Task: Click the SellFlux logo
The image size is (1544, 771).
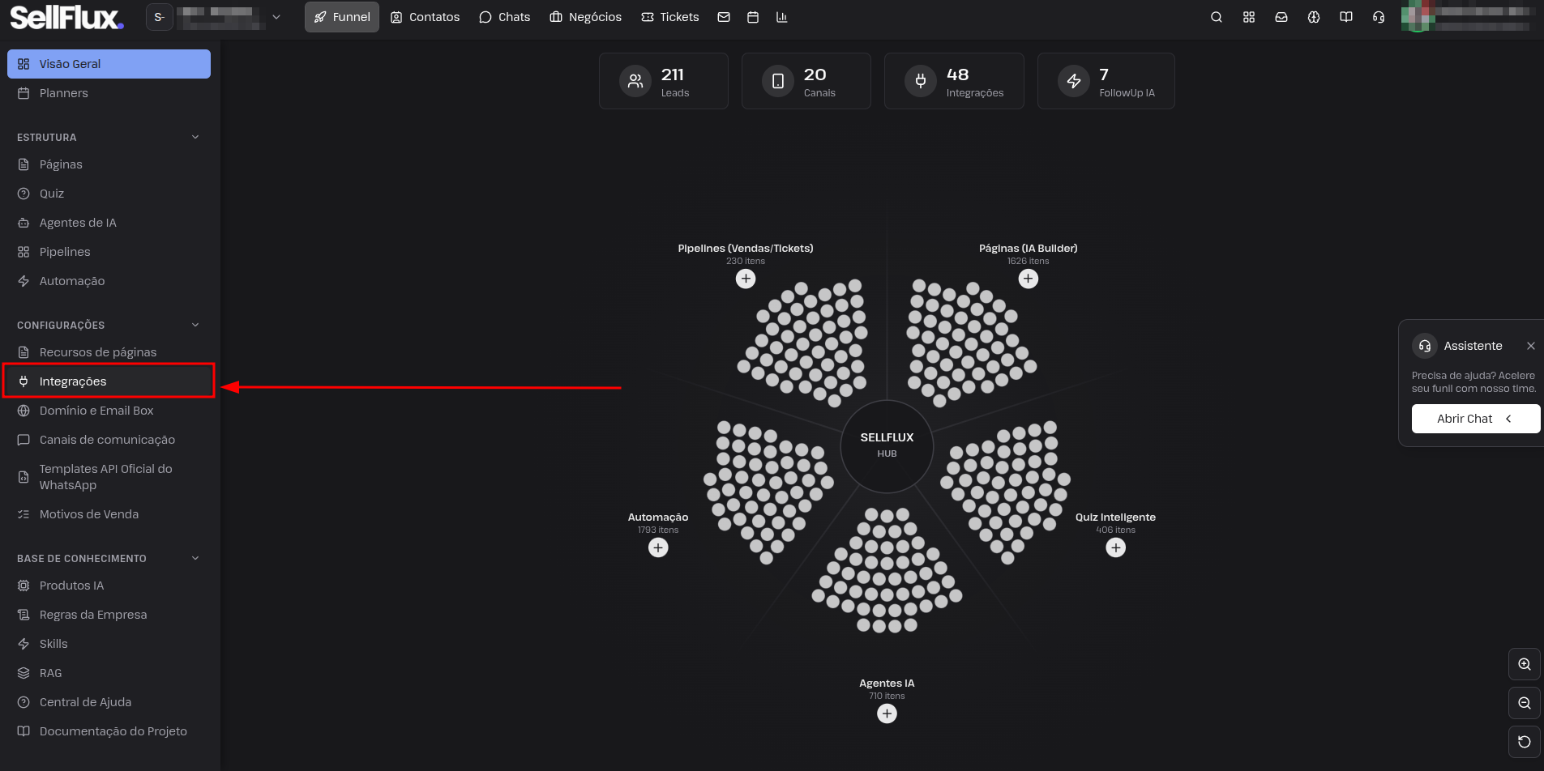Action: (66, 17)
